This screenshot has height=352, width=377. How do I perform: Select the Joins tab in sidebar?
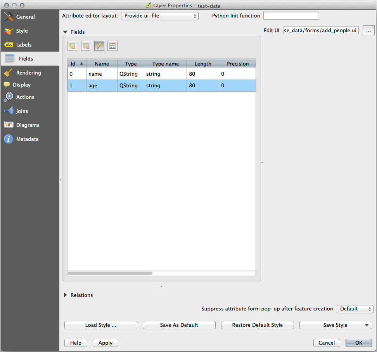(x=22, y=111)
